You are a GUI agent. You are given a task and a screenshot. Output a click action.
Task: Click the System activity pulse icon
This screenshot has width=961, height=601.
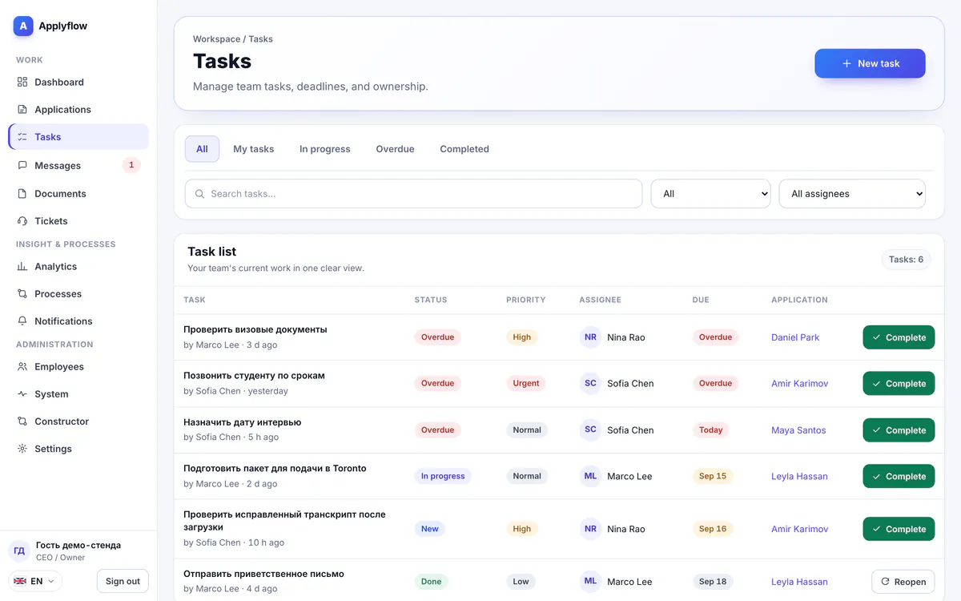click(22, 393)
